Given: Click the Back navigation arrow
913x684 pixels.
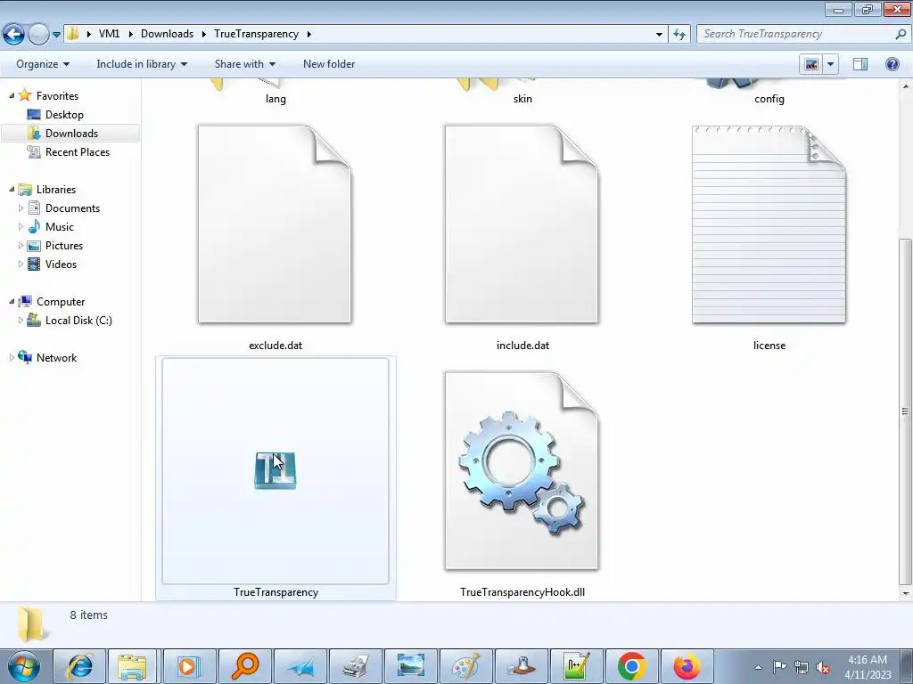Looking at the screenshot, I should pos(14,35).
